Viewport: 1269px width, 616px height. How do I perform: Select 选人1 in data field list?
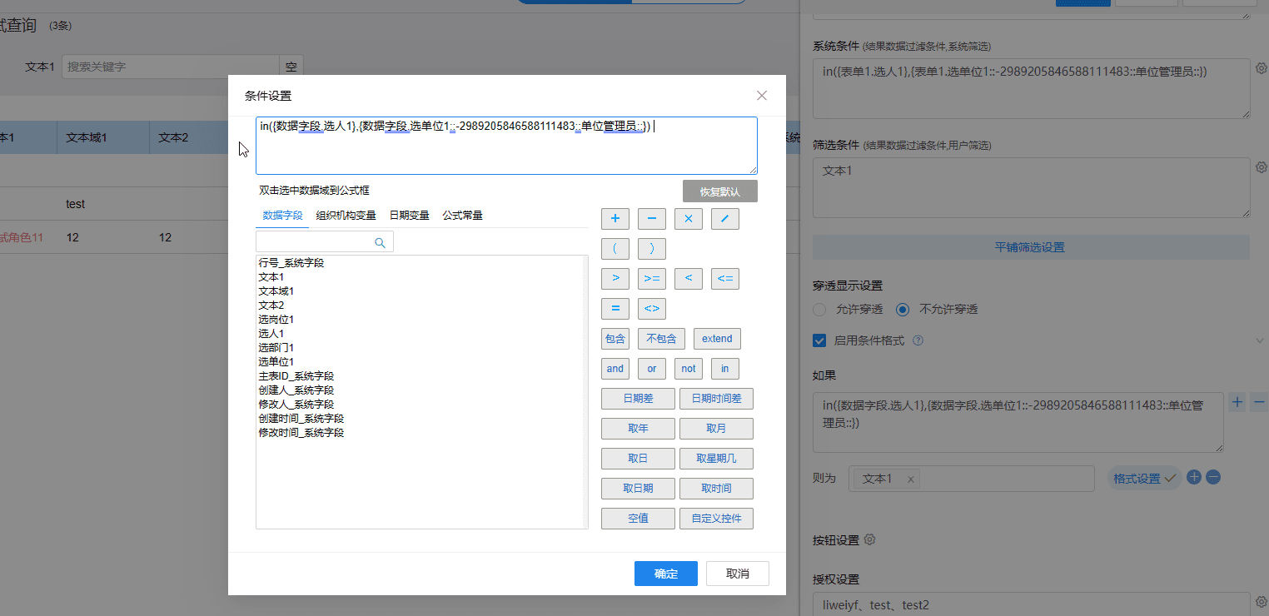[x=271, y=333]
